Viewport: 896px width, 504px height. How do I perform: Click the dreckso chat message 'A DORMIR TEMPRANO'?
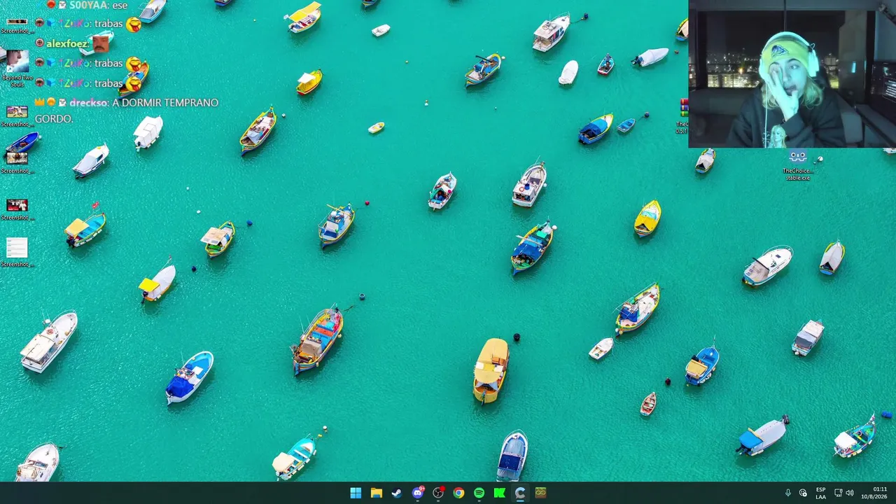coord(127,111)
